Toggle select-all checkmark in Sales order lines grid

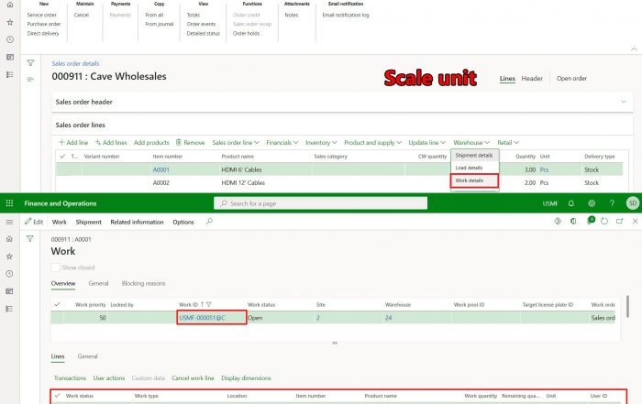[62, 157]
